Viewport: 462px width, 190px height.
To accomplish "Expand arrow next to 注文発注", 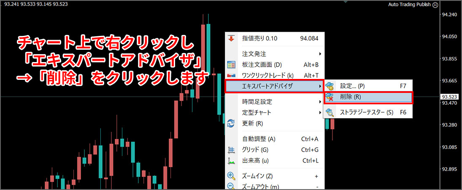I will [x=320, y=54].
